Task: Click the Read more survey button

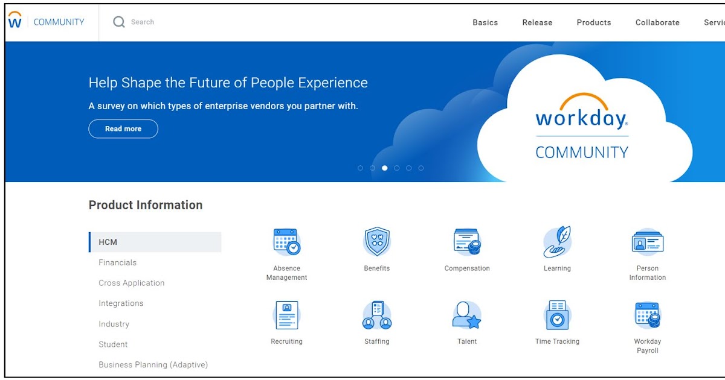Action: (123, 128)
